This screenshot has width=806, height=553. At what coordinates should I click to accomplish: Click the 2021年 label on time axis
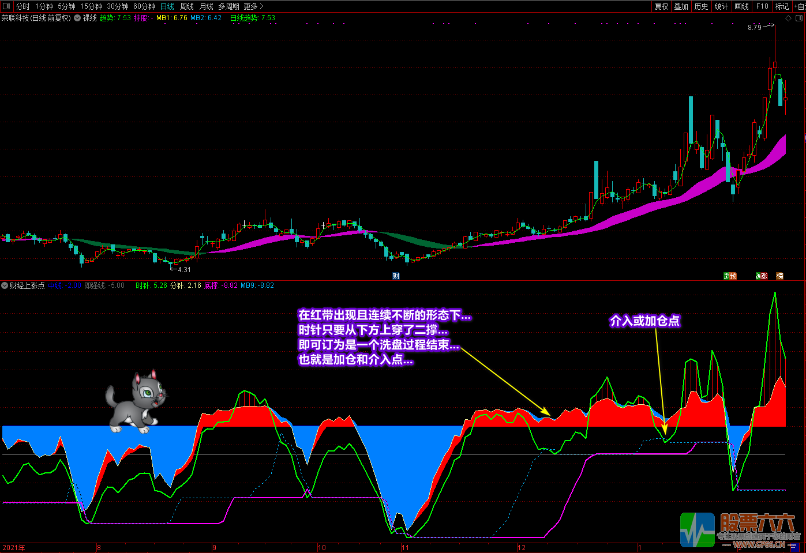14,548
